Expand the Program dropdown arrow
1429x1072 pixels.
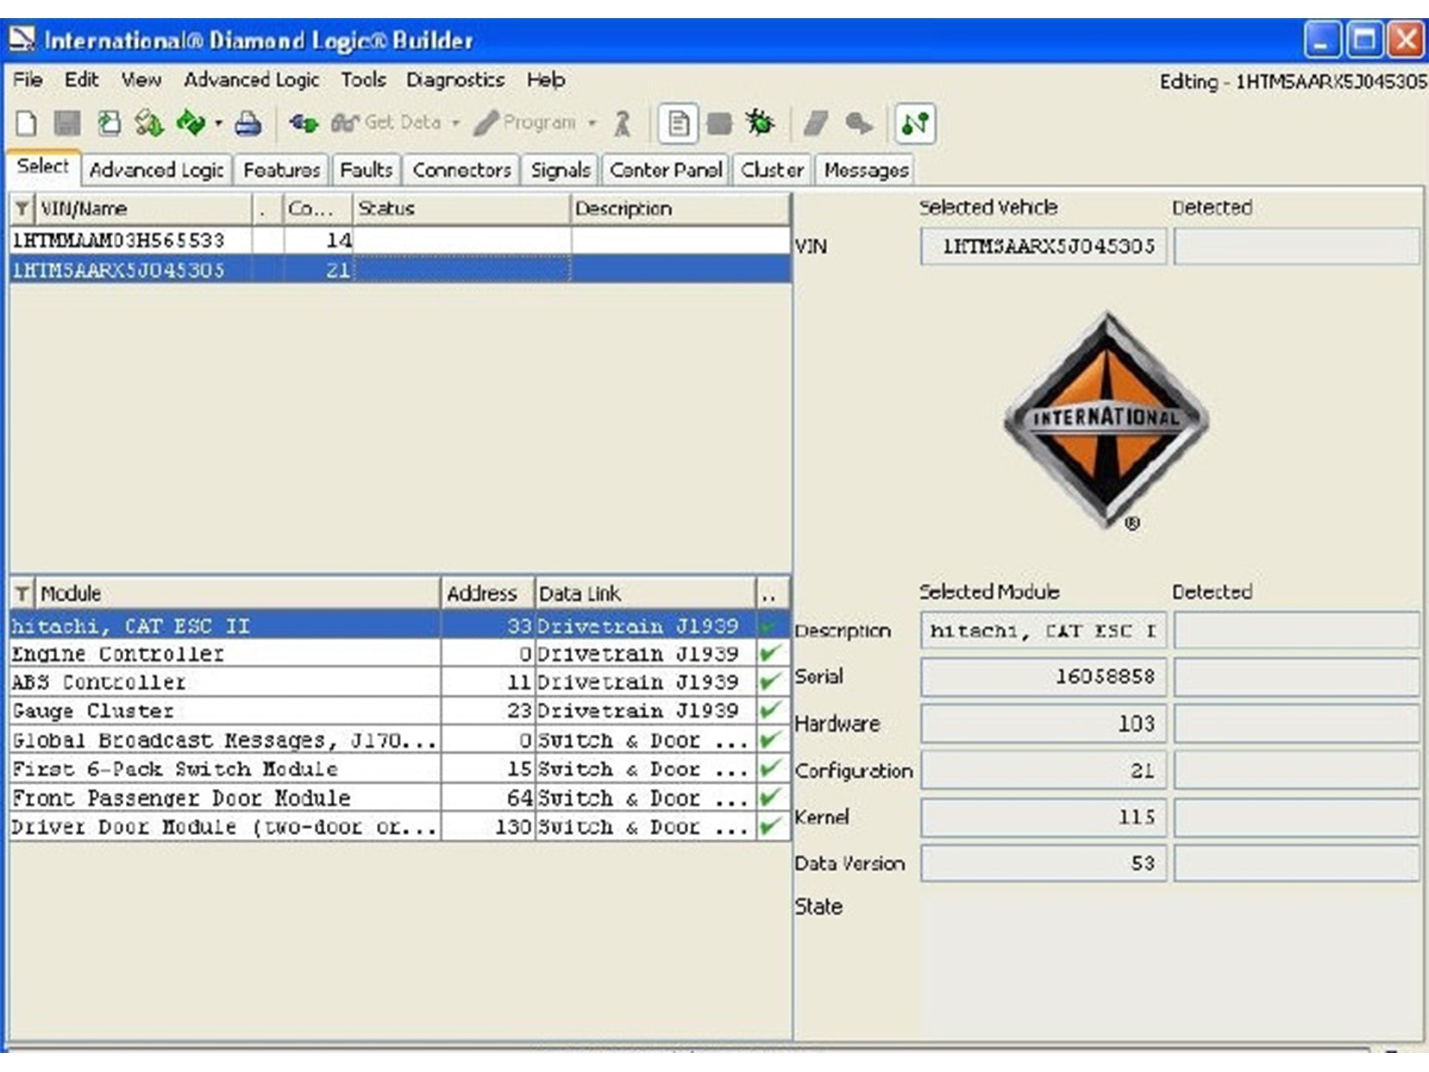coord(592,123)
